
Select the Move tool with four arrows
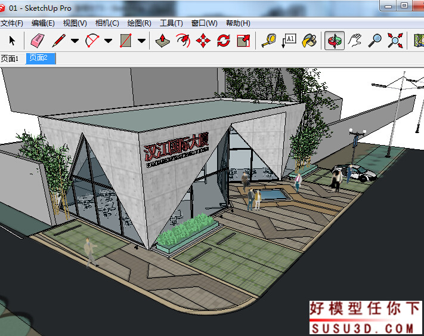(x=203, y=41)
